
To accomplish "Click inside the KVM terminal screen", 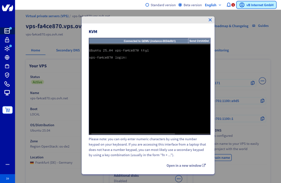I will 150,91.
